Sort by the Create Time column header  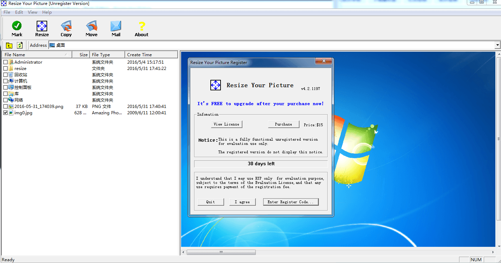coord(151,54)
